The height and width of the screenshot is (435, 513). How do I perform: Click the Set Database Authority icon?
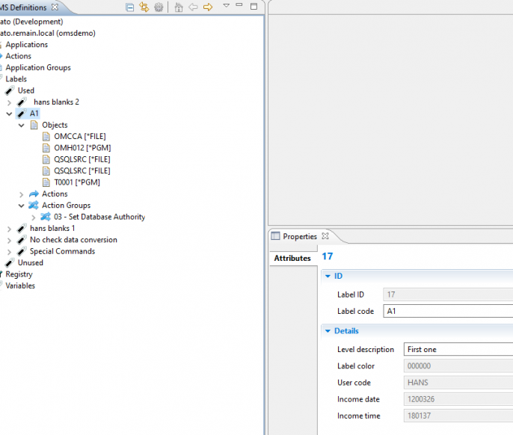tap(46, 217)
